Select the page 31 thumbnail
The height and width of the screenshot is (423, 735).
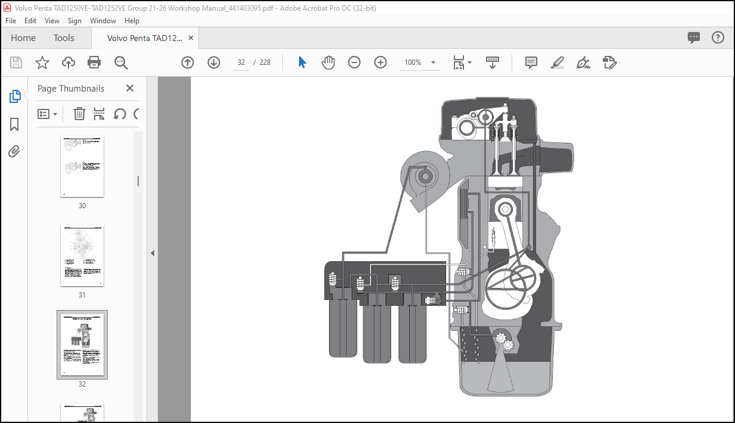[x=82, y=256]
